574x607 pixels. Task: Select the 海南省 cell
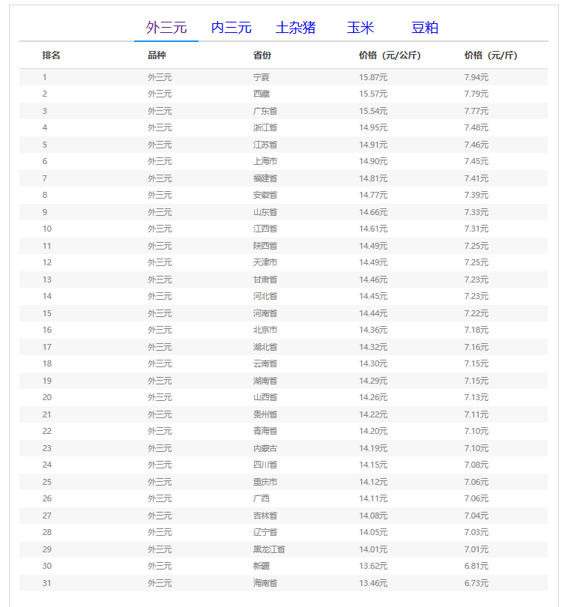265,583
